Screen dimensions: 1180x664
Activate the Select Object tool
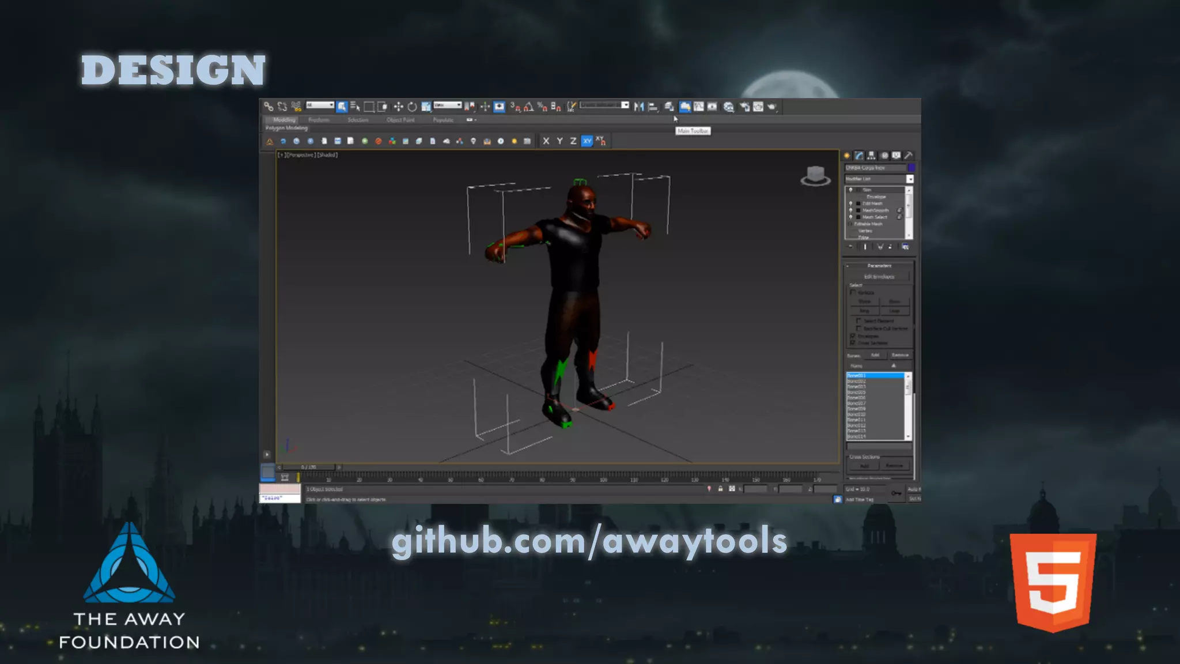pos(342,107)
